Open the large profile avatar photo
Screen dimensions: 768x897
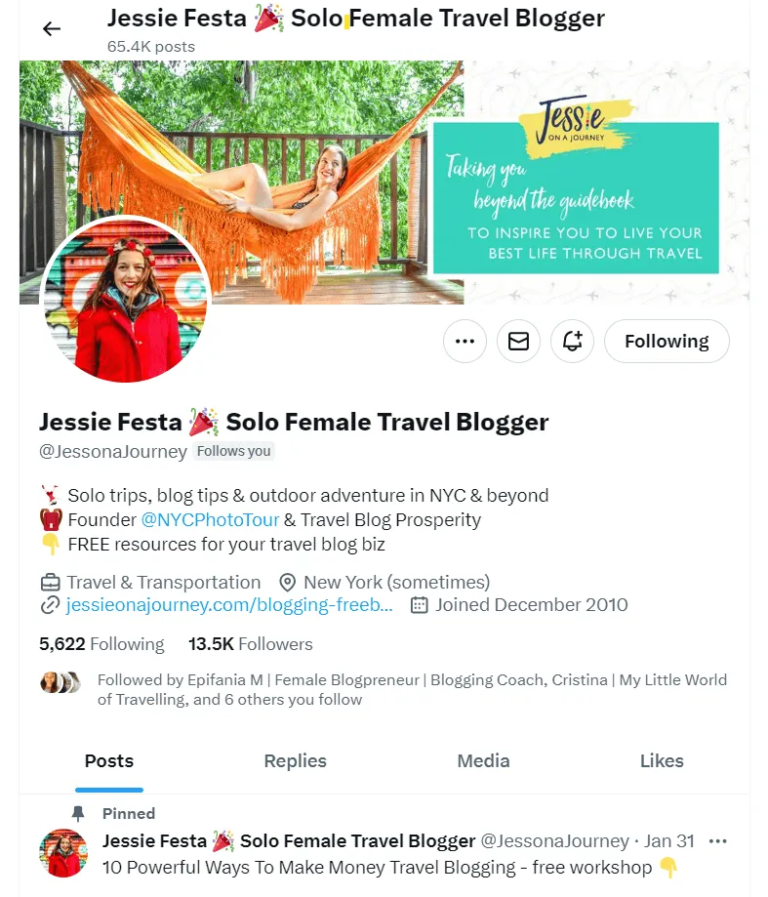pos(126,300)
